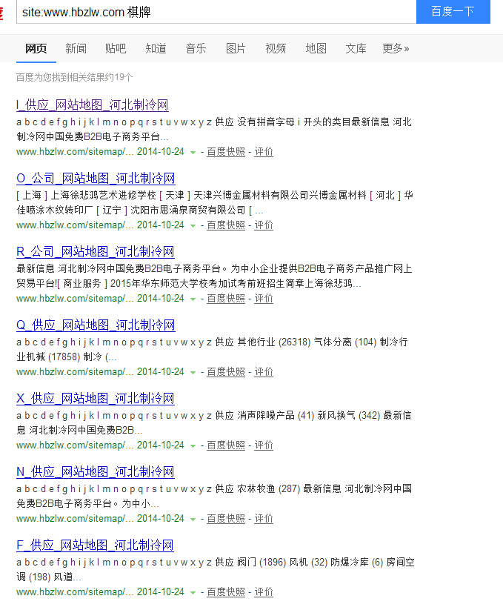The image size is (503, 610).
Task: Expand green arrow under F_供应 result
Action: [193, 593]
